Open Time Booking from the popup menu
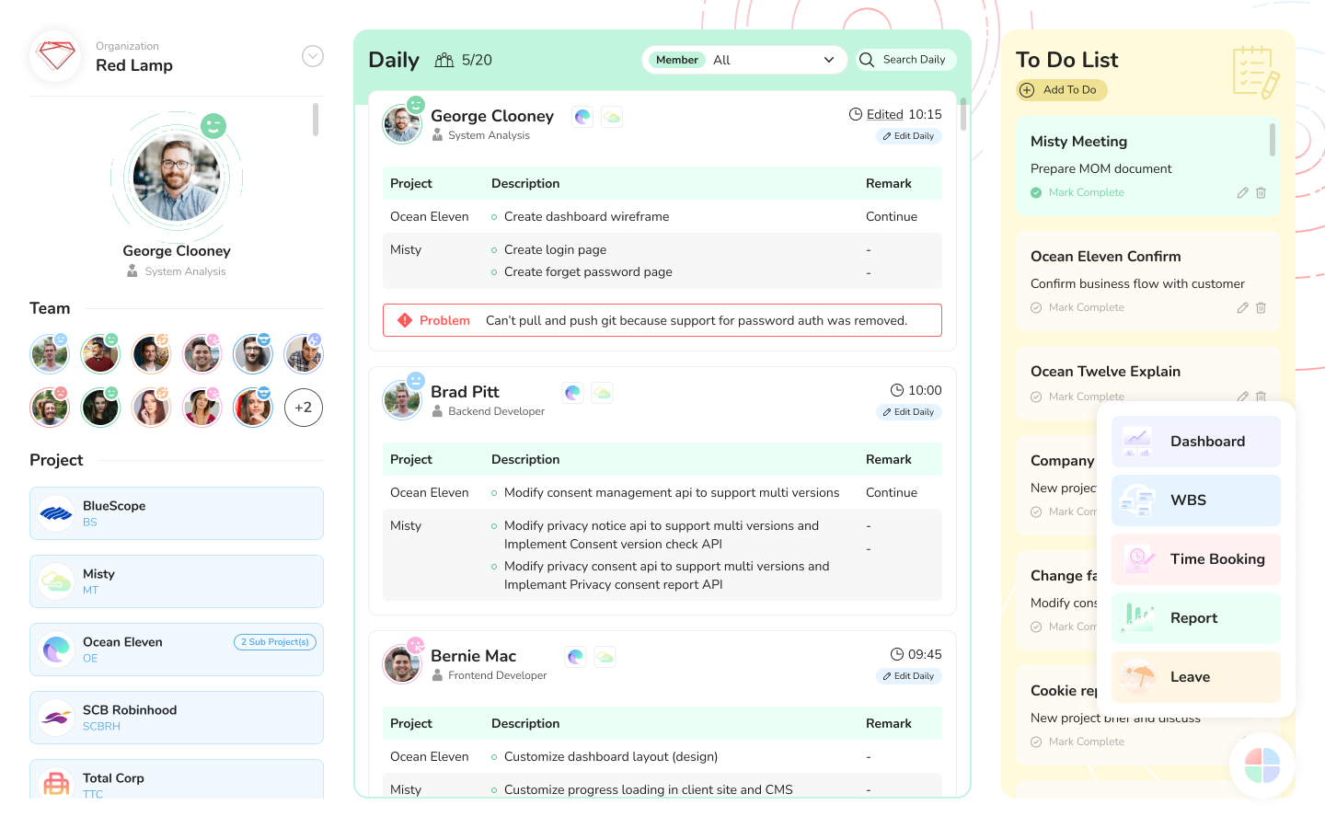This screenshot has height=828, width=1325. click(x=1195, y=559)
